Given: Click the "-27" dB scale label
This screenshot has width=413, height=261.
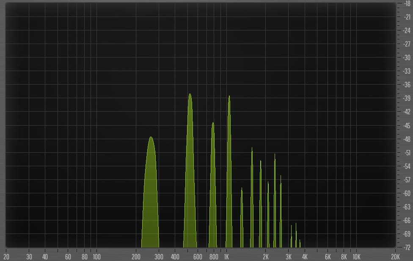Looking at the screenshot, I should tap(407, 44).
